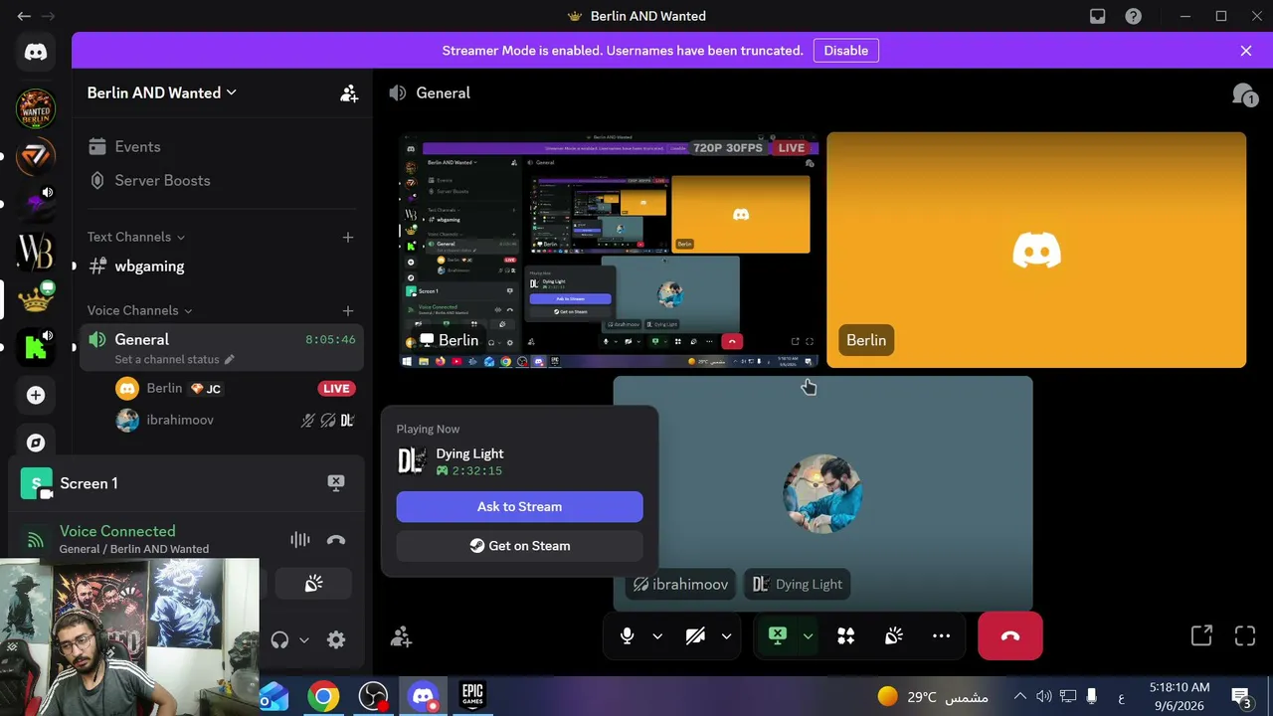This screenshot has height=716, width=1273.
Task: Open Epic Games launcher from taskbar
Action: coord(472,696)
